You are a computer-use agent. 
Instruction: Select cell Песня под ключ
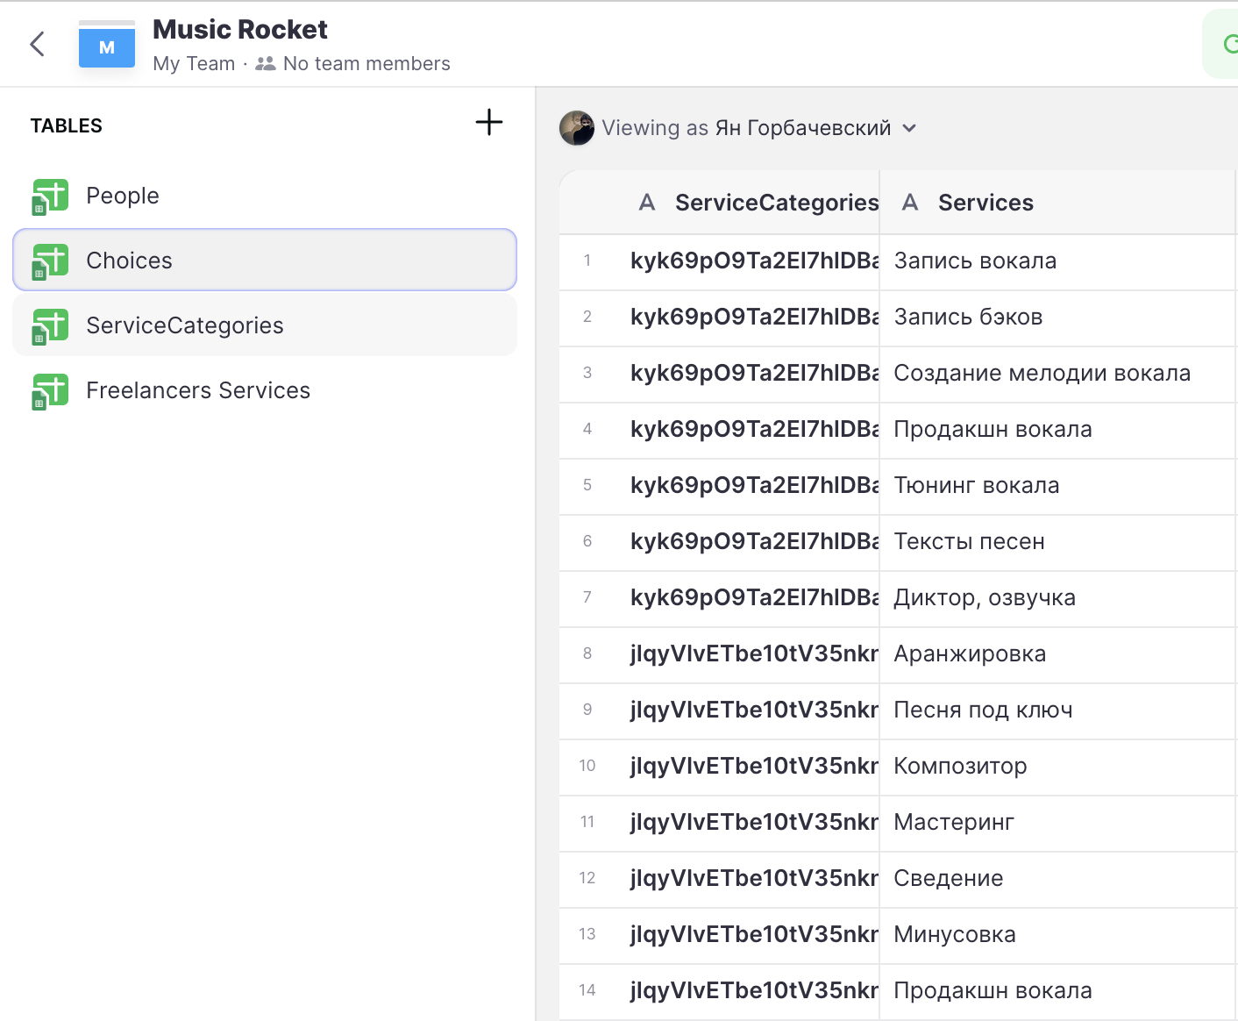point(1057,710)
